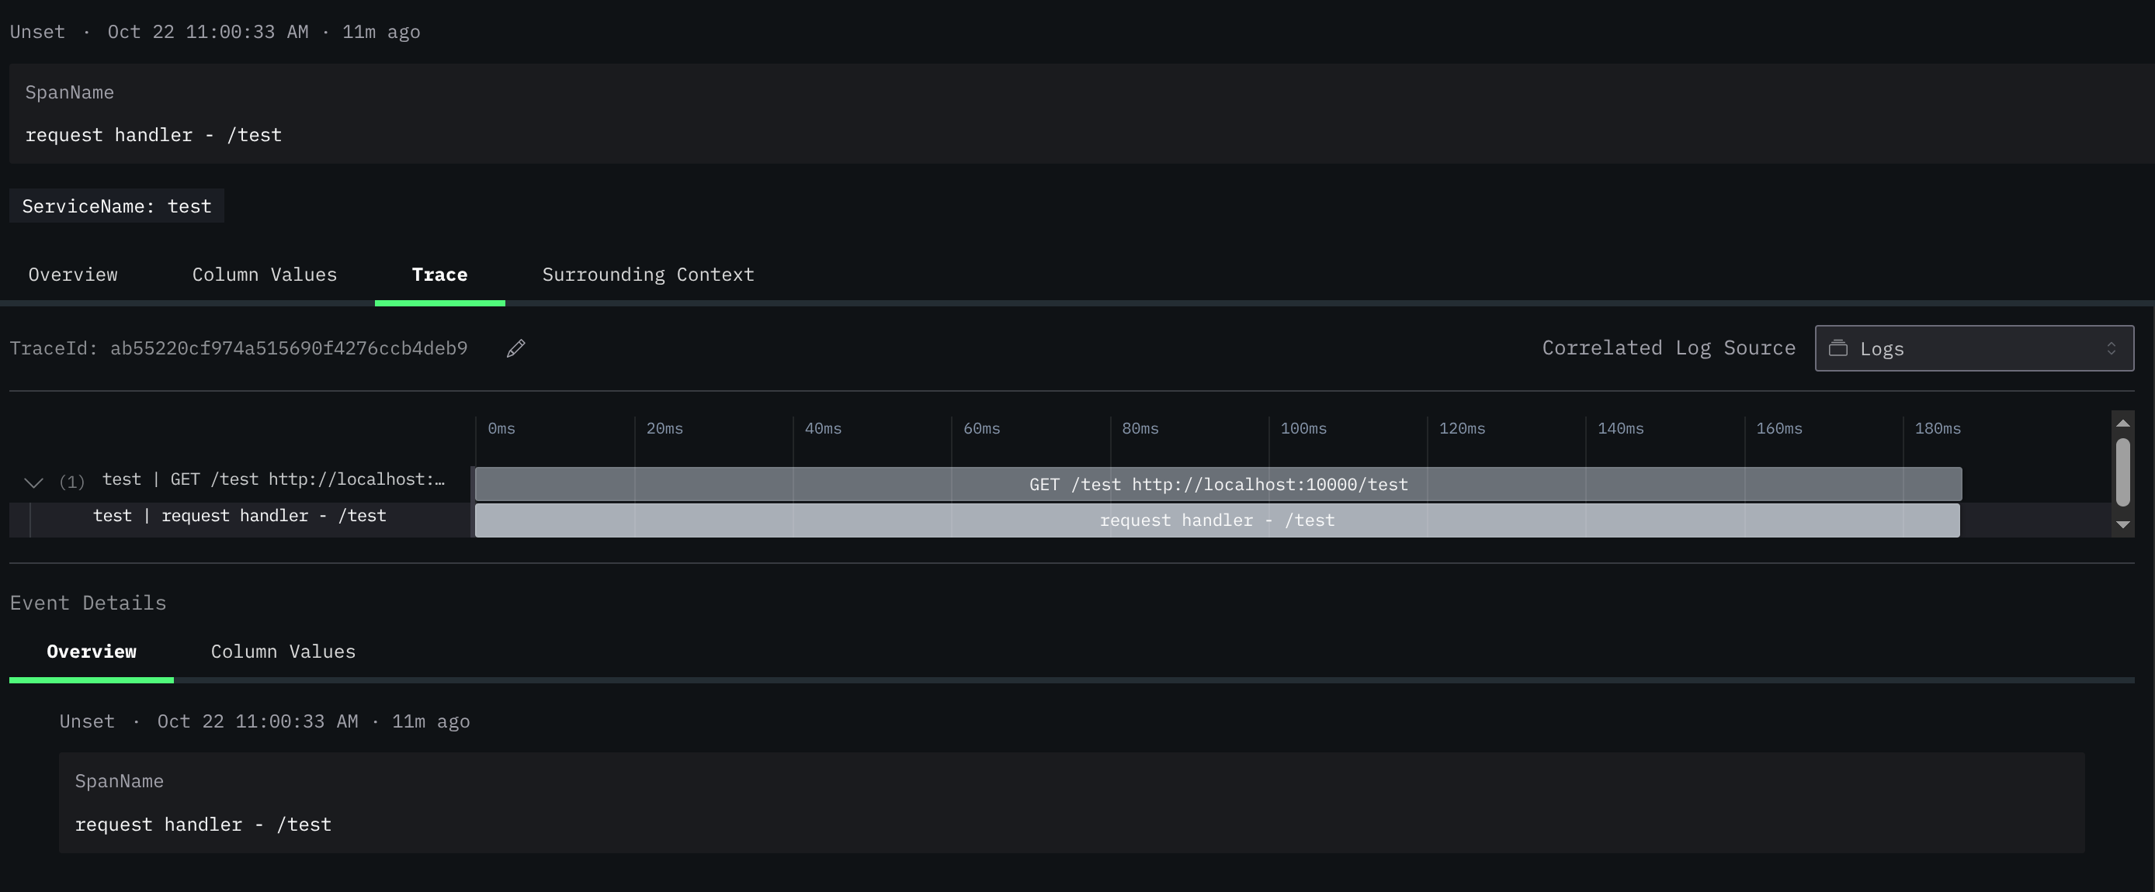This screenshot has height=892, width=2155.
Task: Collapse the GET /test root span chevron
Action: click(x=33, y=482)
